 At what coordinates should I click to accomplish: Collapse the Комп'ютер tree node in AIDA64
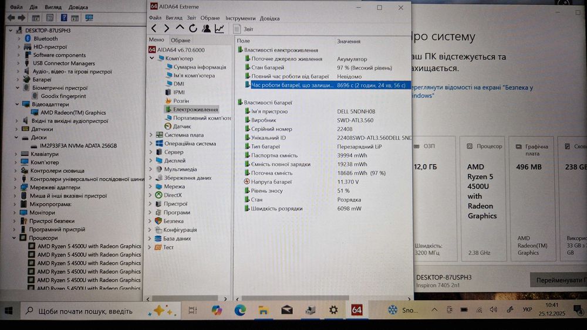pyautogui.click(x=151, y=58)
